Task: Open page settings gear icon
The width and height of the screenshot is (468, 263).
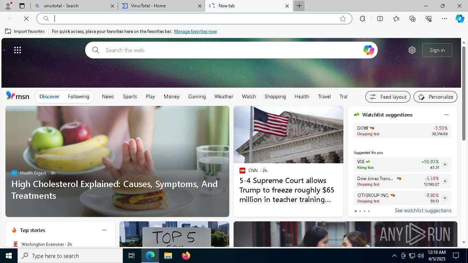Action: 412,50
